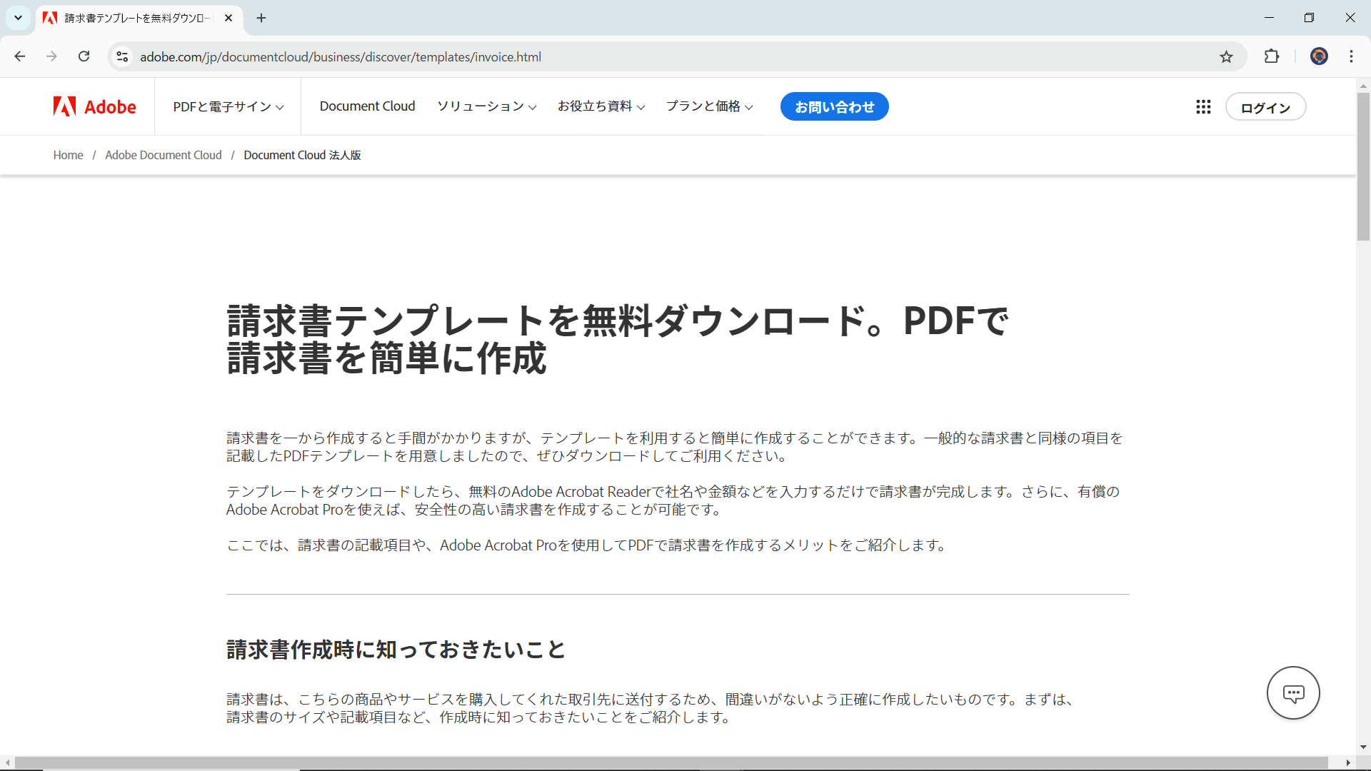1371x771 pixels.
Task: Click the 請求書テンプレートを無料ダウンロード heading
Action: point(618,340)
